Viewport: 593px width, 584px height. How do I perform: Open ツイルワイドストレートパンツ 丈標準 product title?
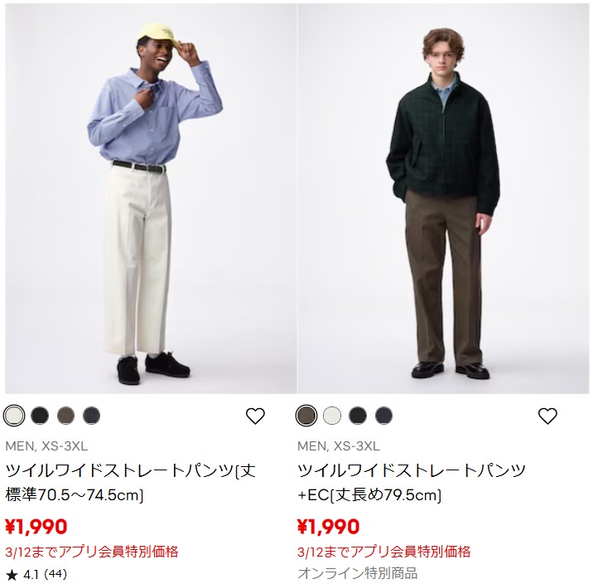(x=131, y=483)
